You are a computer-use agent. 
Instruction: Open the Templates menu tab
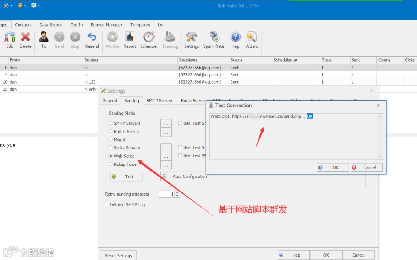140,25
